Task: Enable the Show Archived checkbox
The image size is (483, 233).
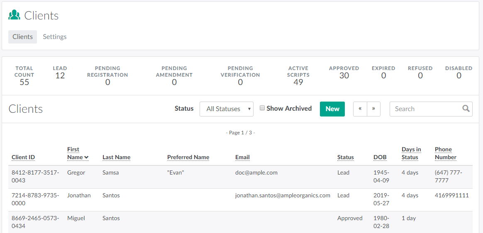Action: click(x=262, y=108)
